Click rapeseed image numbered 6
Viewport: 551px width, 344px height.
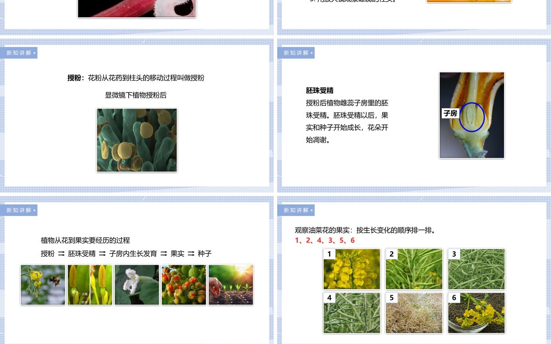tap(477, 313)
